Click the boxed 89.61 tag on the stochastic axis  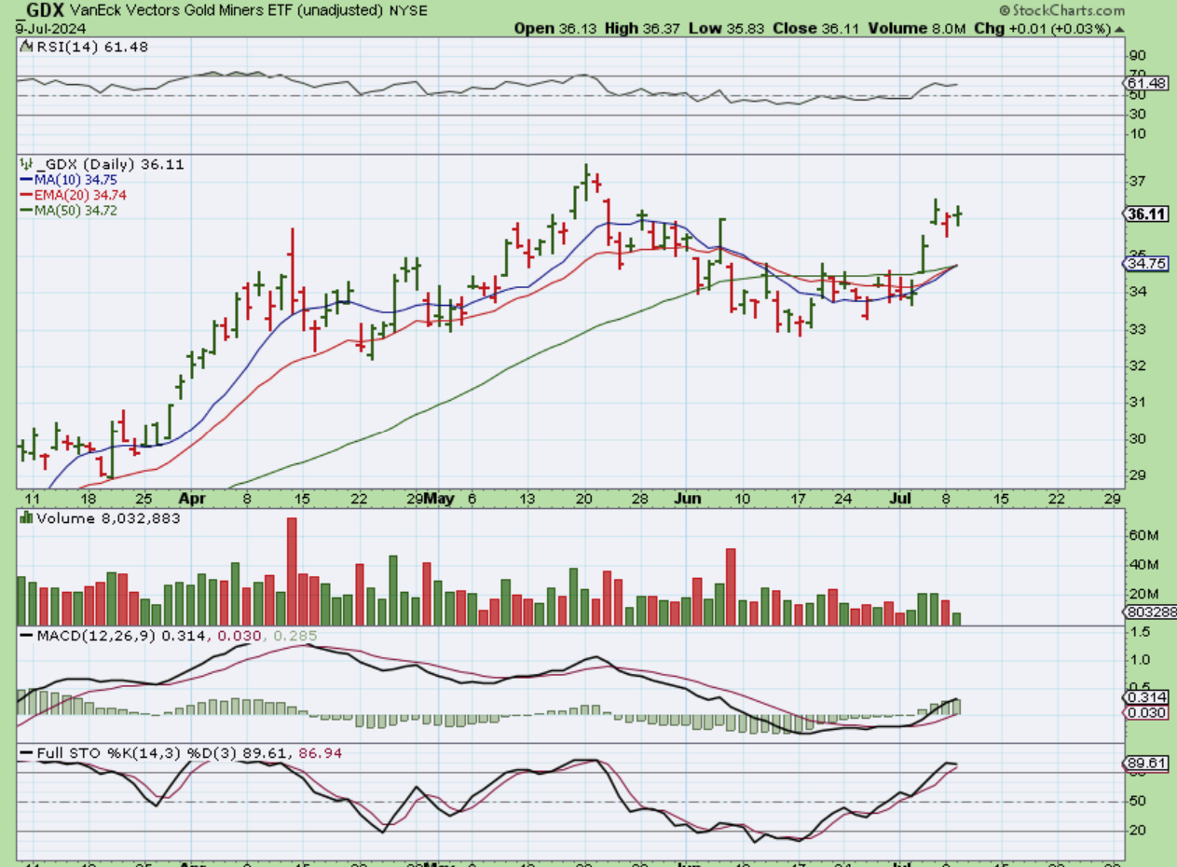click(x=1143, y=763)
